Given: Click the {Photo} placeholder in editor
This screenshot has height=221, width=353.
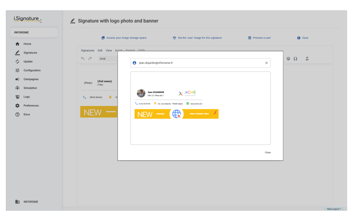Looking at the screenshot, I should point(88,83).
